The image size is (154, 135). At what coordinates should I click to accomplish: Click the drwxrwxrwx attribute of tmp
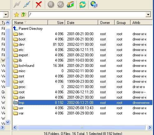click(141, 103)
